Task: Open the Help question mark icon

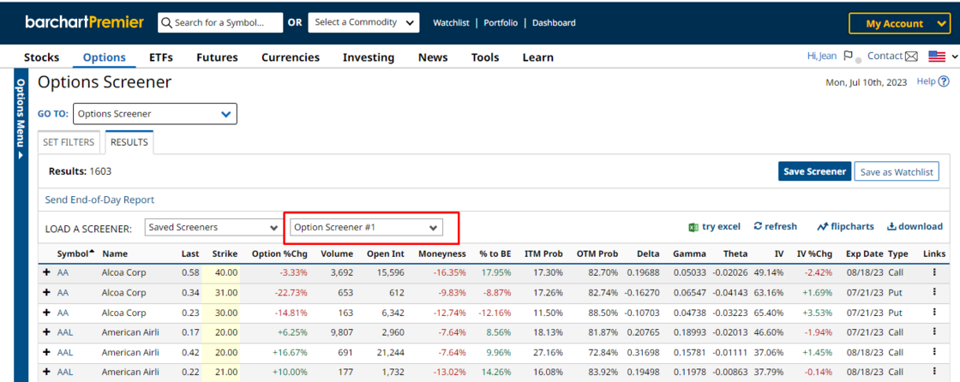Action: 944,81
